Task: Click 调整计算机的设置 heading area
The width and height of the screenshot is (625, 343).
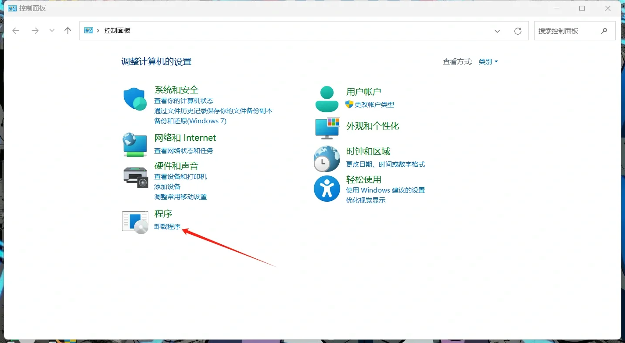Action: [x=157, y=61]
